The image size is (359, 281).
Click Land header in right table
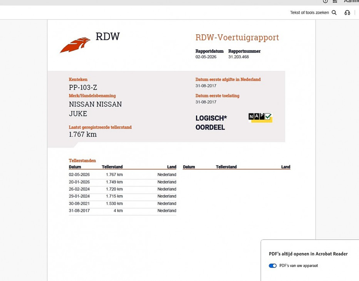(286, 167)
